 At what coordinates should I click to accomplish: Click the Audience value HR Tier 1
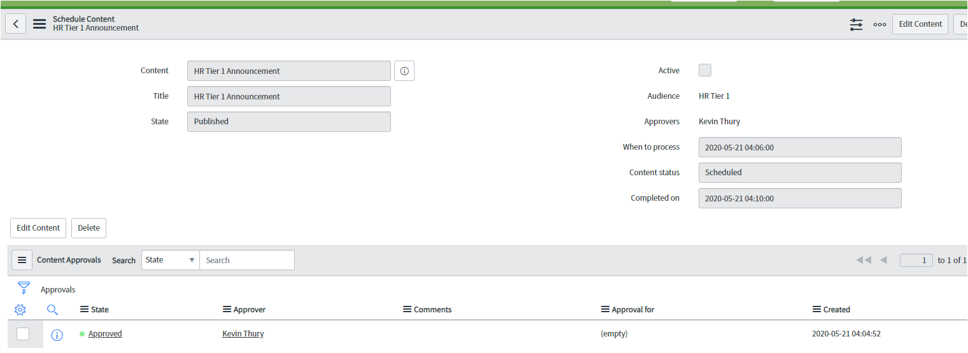pyautogui.click(x=714, y=96)
